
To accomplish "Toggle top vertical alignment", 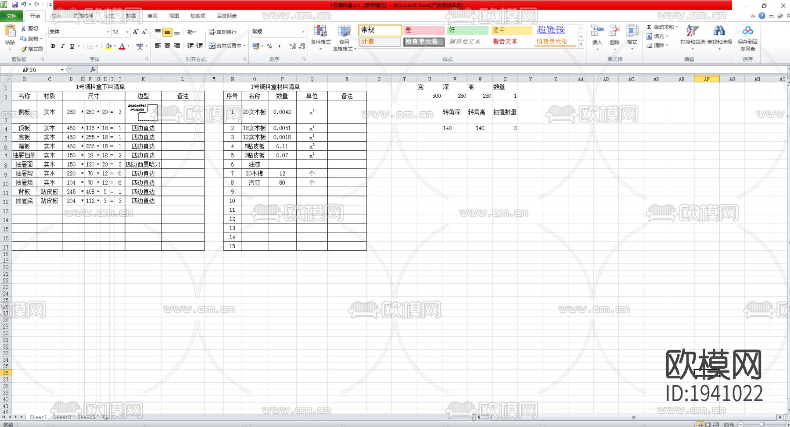I will click(158, 32).
